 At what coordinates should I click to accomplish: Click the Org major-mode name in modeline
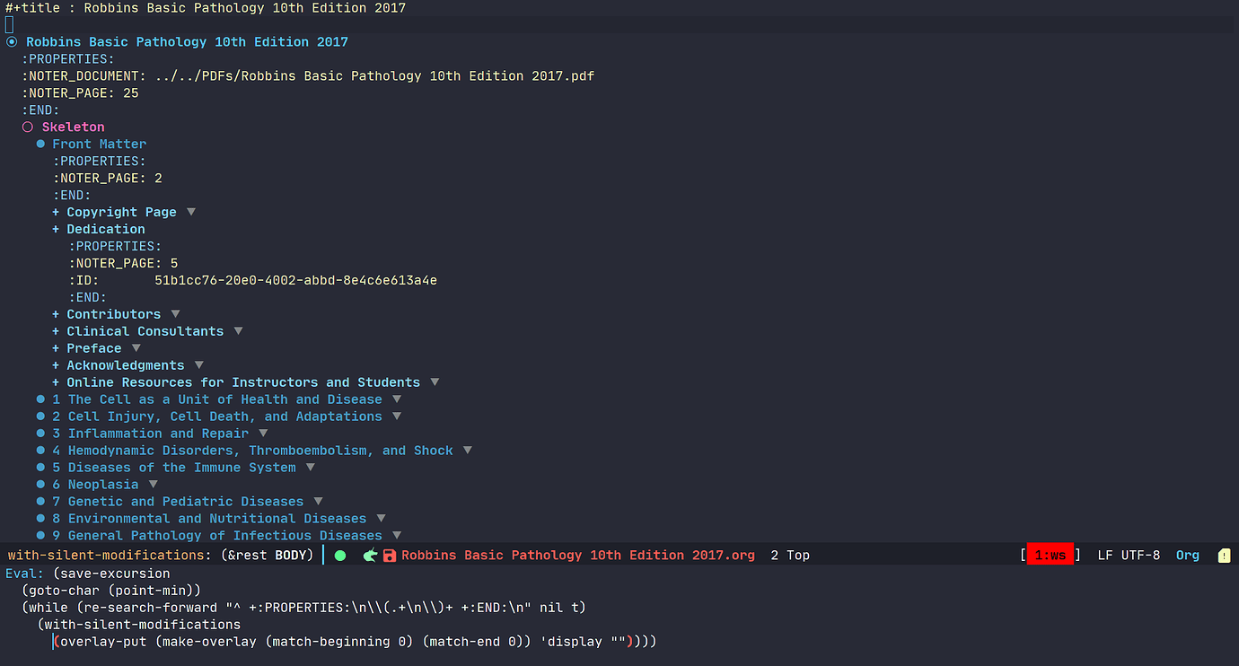tap(1187, 555)
